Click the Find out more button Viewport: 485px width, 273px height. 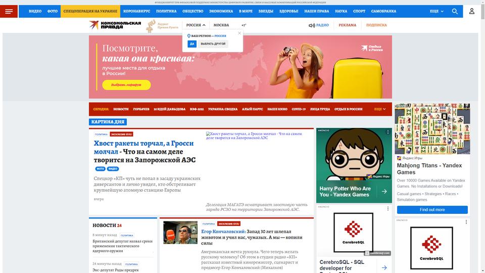tap(432, 210)
